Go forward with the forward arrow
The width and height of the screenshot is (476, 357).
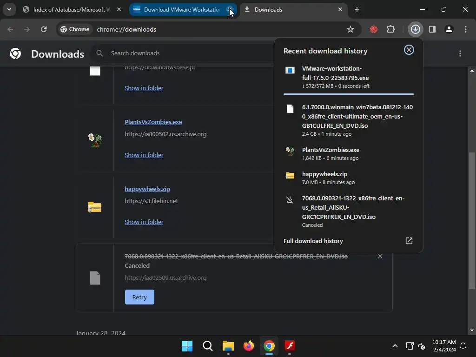coord(27,29)
